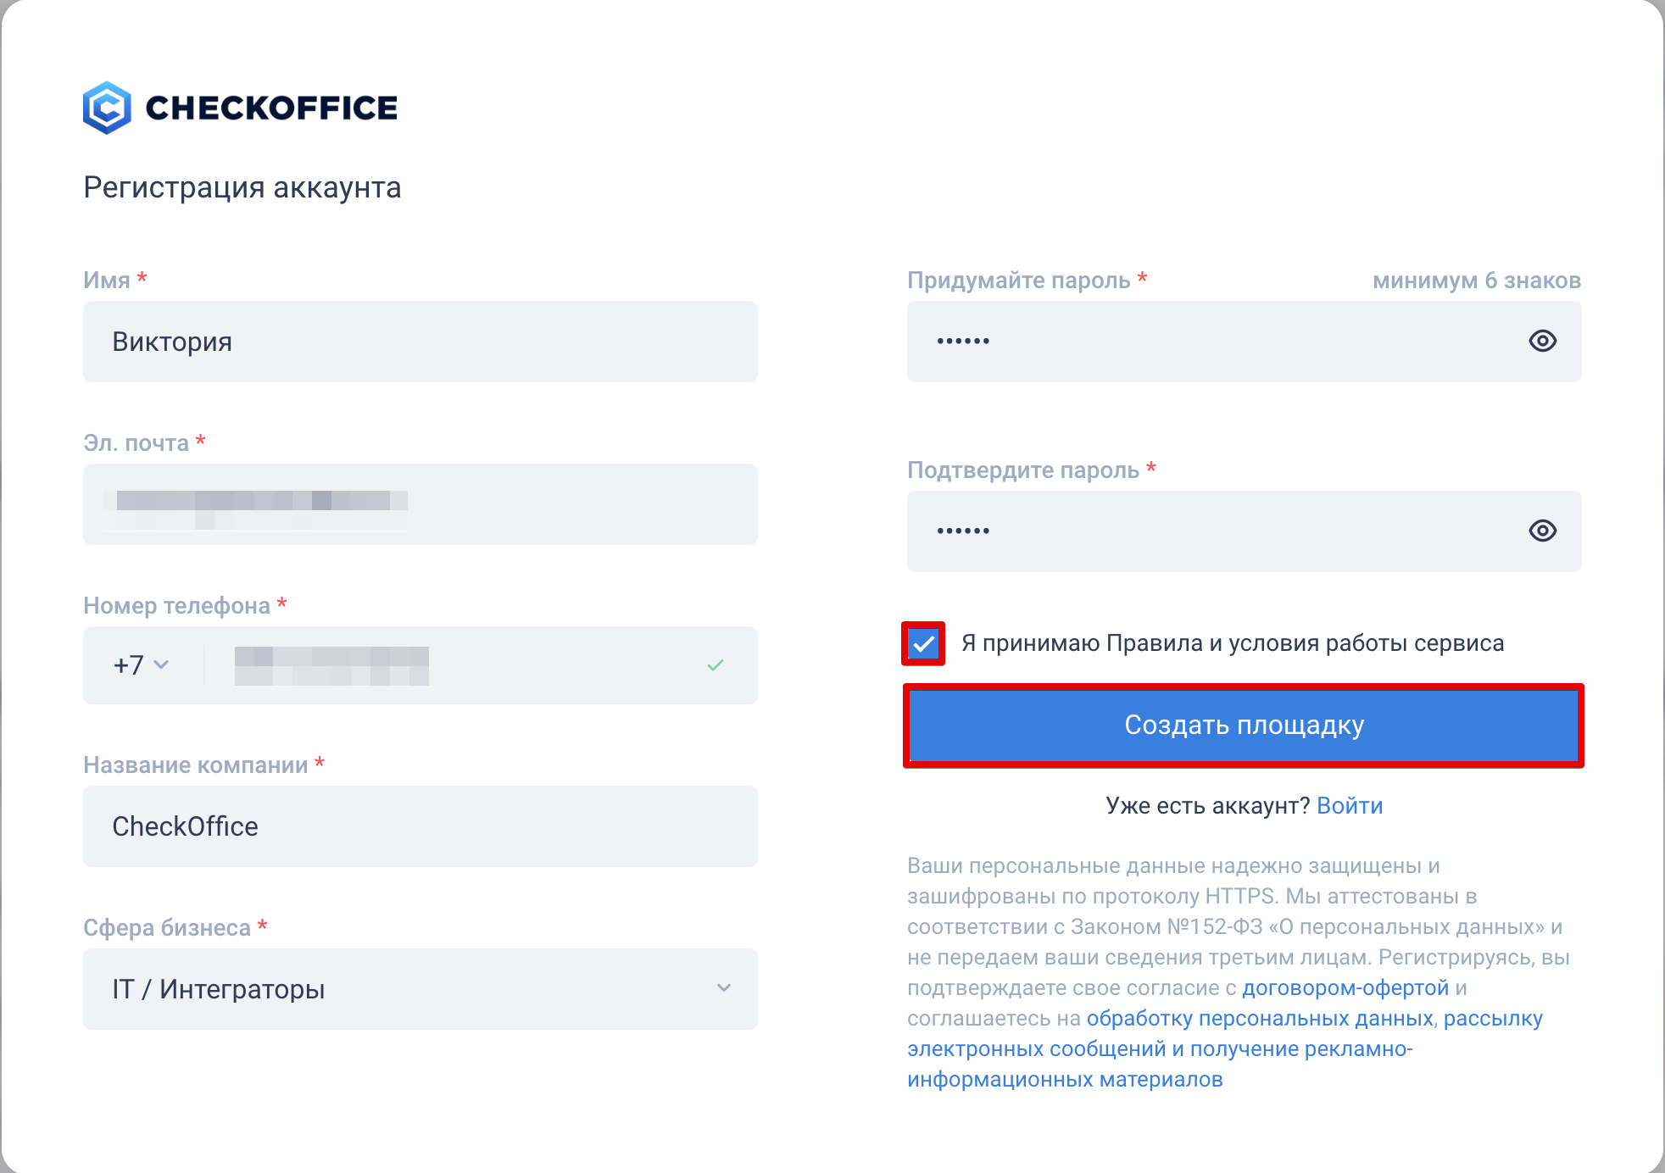Viewport: 1665px width, 1173px height.
Task: Expand the Сфера бизнеса dropdown
Action: [x=420, y=989]
